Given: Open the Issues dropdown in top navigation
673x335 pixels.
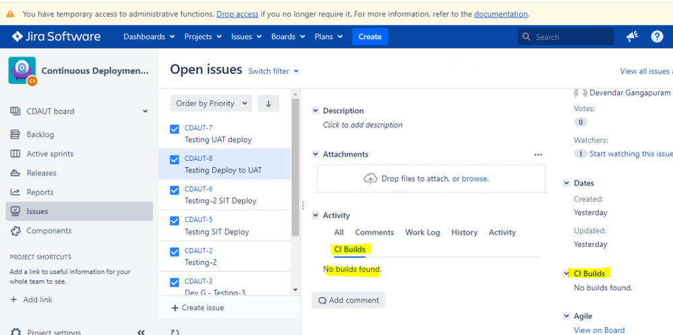Looking at the screenshot, I should click(x=247, y=36).
